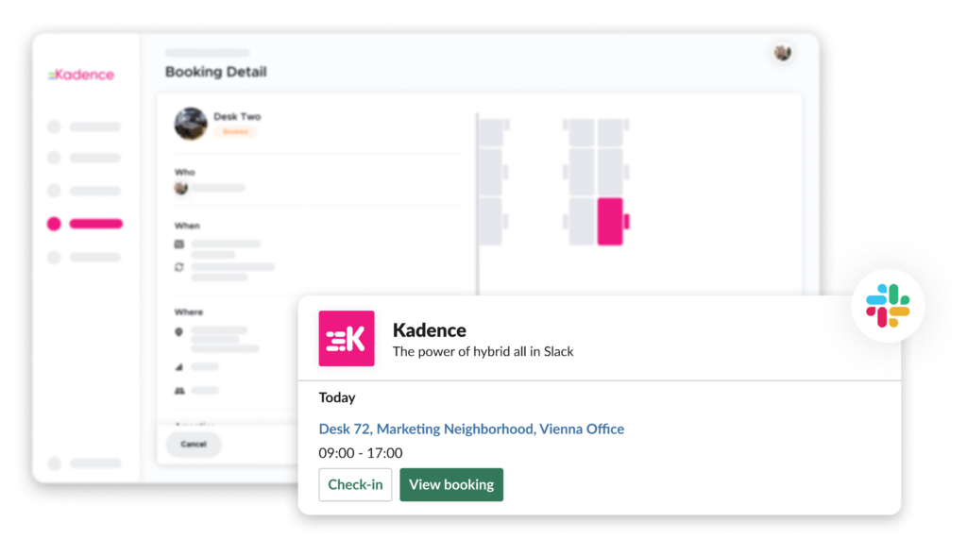
Task: Click the floor icon under Where
Action: pyautogui.click(x=178, y=367)
